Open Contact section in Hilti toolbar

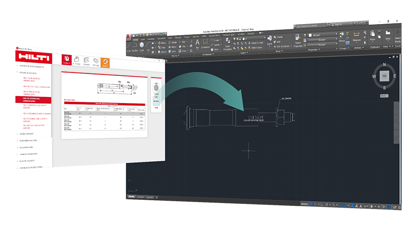click(x=86, y=62)
